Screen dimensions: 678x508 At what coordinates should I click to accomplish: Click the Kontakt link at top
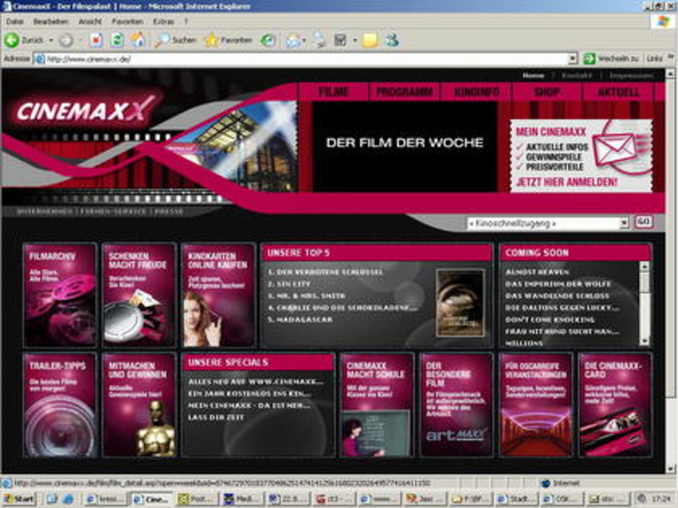(577, 75)
